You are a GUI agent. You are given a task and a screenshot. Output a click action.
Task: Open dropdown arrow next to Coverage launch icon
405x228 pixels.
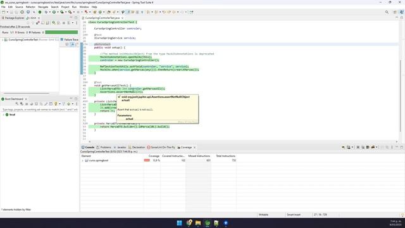coord(66,12)
